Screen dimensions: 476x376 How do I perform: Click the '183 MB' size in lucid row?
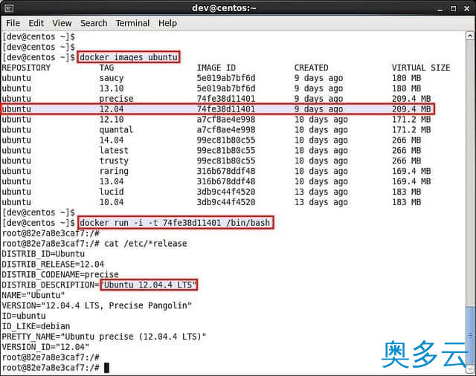[407, 192]
